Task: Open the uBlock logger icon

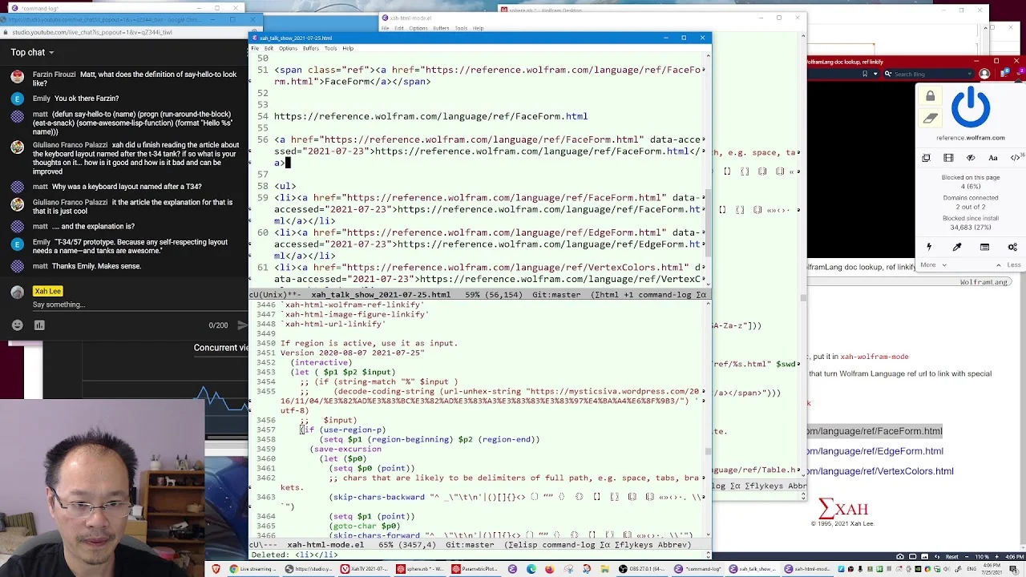Action: pyautogui.click(x=984, y=247)
